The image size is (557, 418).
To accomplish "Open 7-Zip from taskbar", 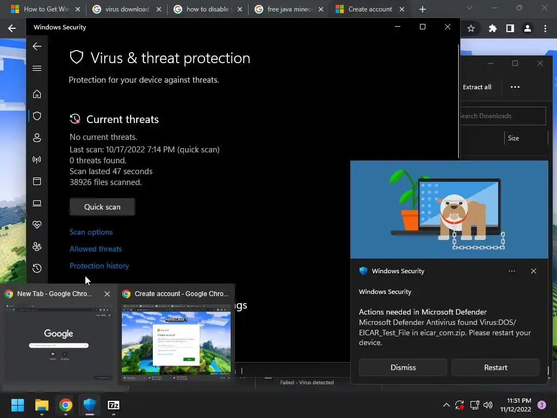I will point(113,405).
